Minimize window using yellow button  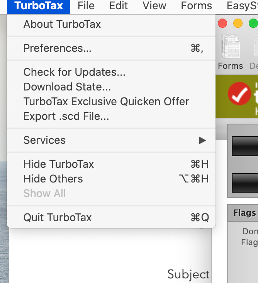(238, 23)
